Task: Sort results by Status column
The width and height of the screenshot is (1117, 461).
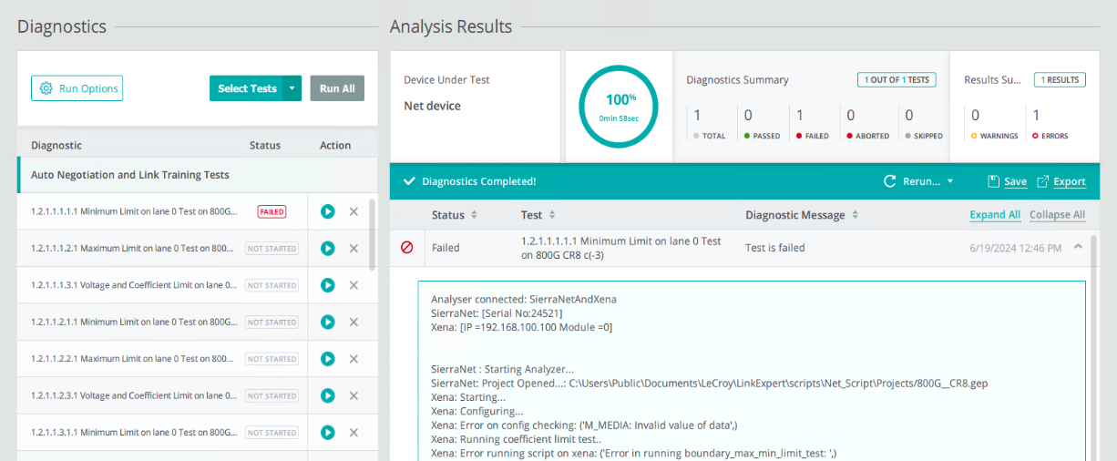Action: click(474, 215)
